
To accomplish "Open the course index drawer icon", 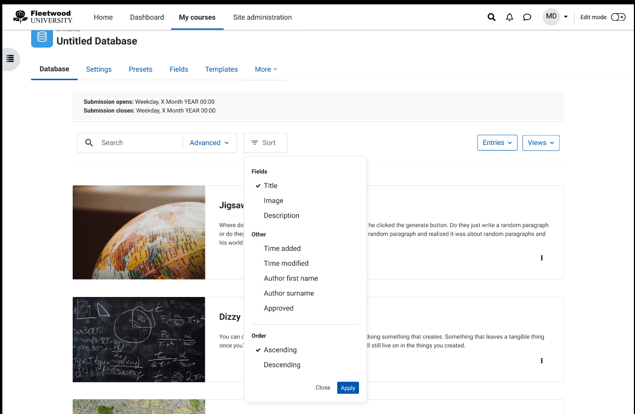I will click(x=10, y=59).
